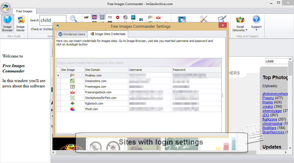This screenshot has height=163, width=294.
Task: Open the Support dropdown menu
Action: [x=256, y=24]
